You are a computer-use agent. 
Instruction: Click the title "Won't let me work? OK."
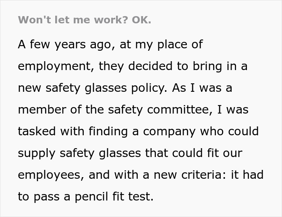(x=85, y=20)
